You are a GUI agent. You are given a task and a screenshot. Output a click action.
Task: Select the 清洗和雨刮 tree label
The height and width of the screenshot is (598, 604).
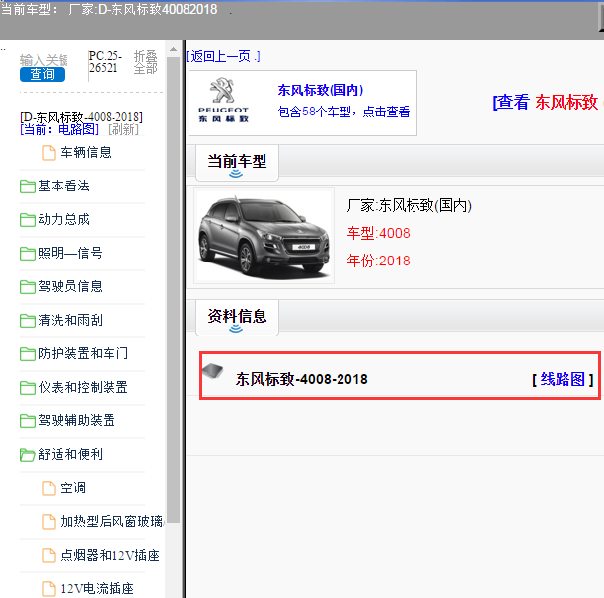pyautogui.click(x=70, y=320)
